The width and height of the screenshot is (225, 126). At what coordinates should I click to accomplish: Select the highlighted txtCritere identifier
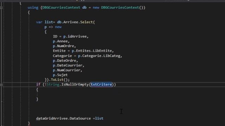[x=101, y=84]
